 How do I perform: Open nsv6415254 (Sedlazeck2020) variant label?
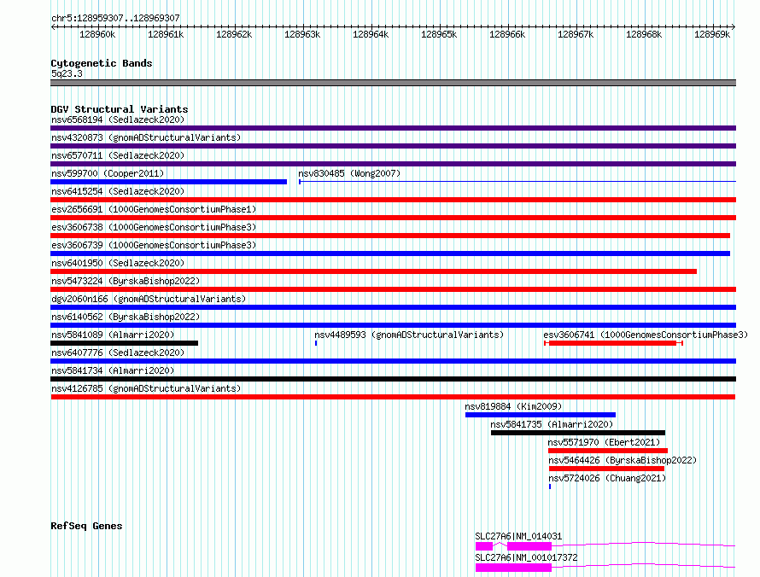pyautogui.click(x=118, y=191)
